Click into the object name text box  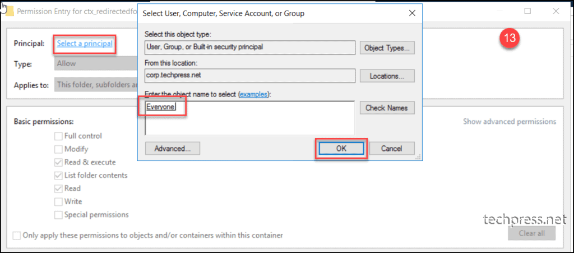tap(249, 118)
